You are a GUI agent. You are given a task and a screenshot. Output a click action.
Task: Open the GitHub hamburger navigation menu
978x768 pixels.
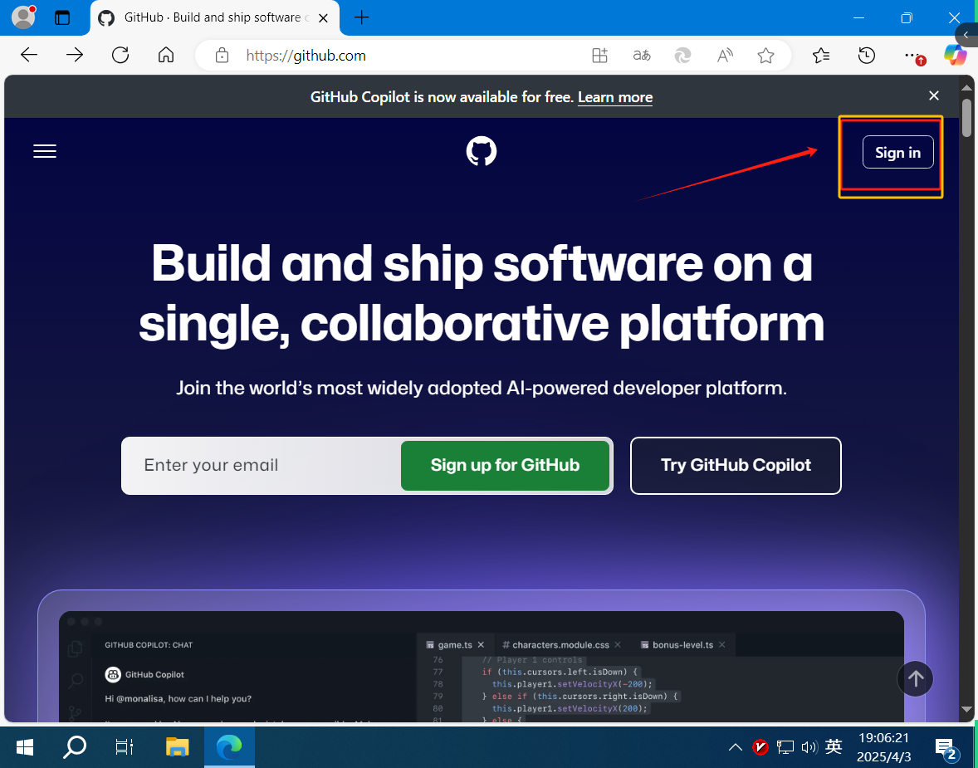coord(45,151)
